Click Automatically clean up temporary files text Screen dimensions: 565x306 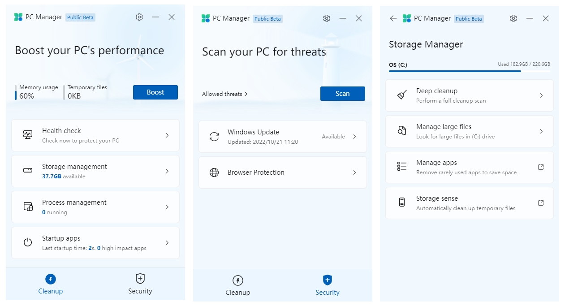(x=466, y=208)
